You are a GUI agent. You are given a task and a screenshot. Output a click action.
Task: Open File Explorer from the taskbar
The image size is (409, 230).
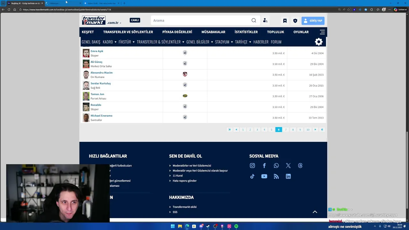click(x=180, y=226)
